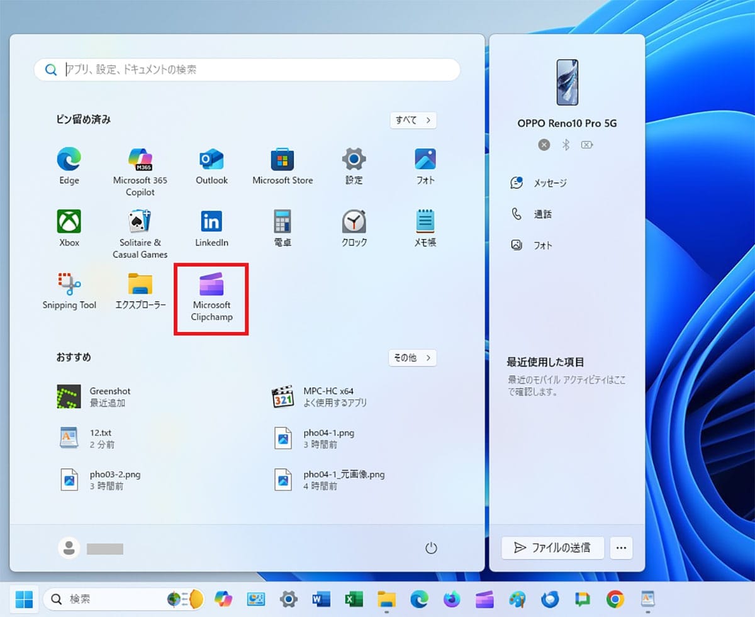Expand recommendations with その他 button
The image size is (755, 617).
(x=413, y=358)
